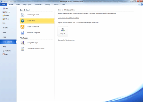Viewport: 143px width, 102px height.
Task: Click the Sign In button
Action: click(x=63, y=31)
